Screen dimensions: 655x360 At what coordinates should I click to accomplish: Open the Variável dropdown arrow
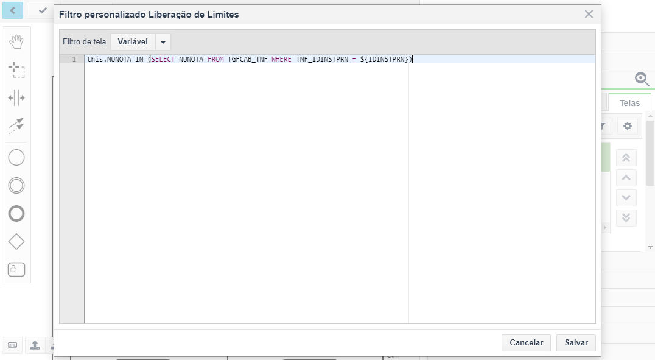click(163, 42)
